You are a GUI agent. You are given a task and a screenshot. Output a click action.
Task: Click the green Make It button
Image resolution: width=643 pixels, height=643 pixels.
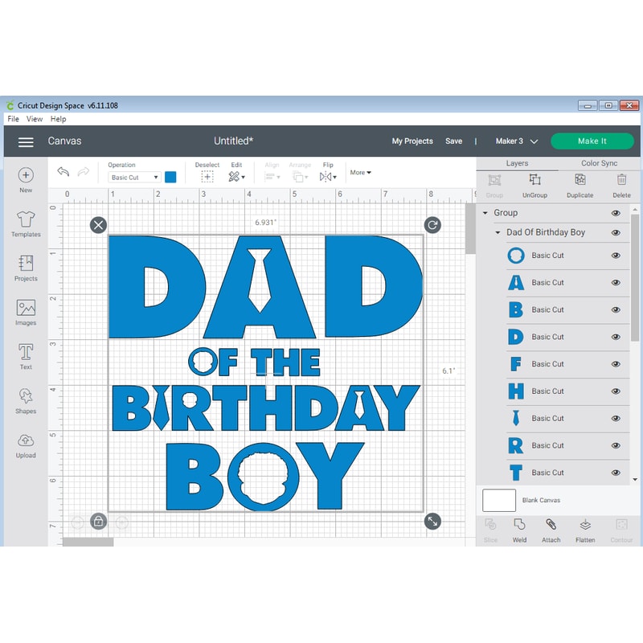[592, 141]
